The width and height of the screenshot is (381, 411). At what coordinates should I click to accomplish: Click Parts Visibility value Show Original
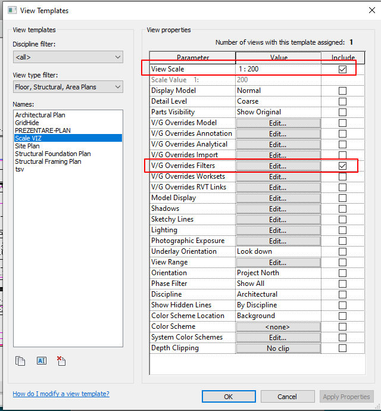click(x=278, y=112)
